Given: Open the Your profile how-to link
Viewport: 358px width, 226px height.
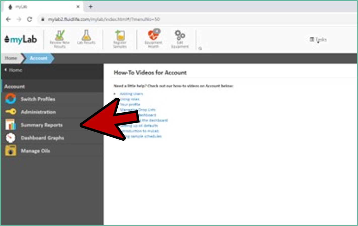Looking at the screenshot, I should click(130, 104).
